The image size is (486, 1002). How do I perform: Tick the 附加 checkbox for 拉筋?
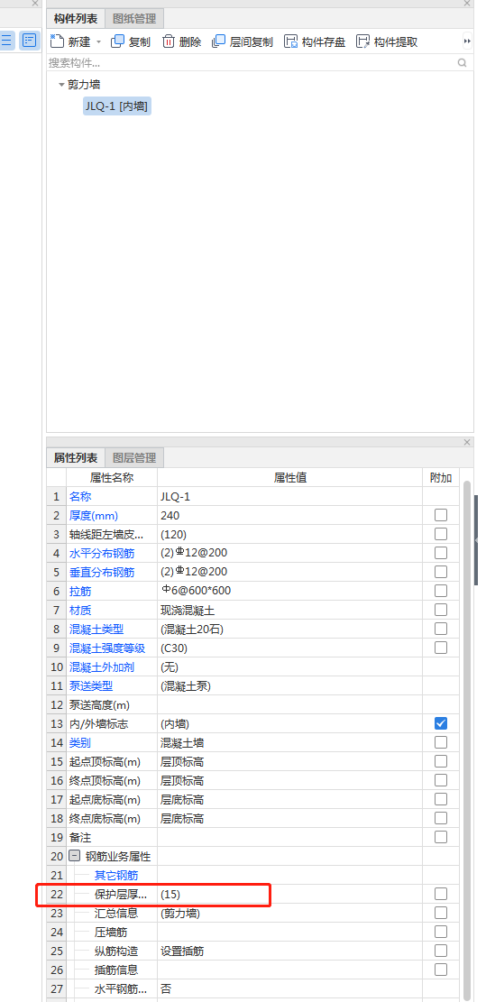click(441, 591)
